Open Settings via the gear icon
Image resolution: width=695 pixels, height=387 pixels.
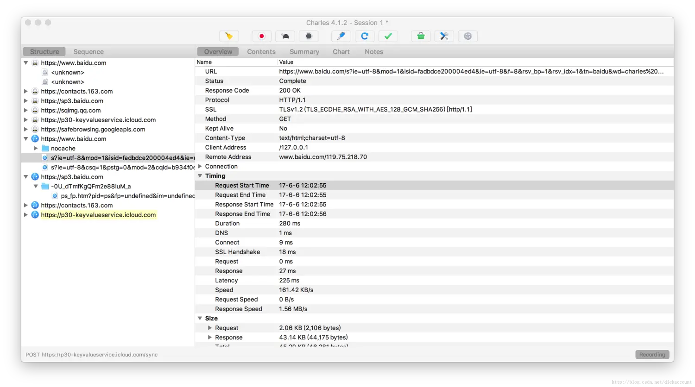click(x=468, y=36)
